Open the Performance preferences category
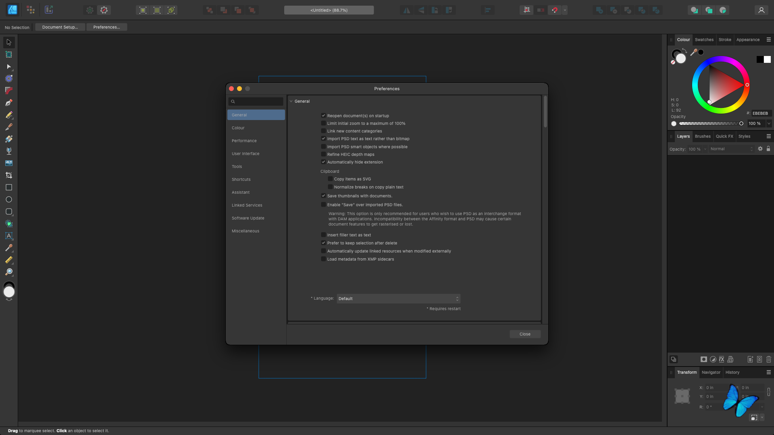This screenshot has height=435, width=774. pyautogui.click(x=256, y=141)
